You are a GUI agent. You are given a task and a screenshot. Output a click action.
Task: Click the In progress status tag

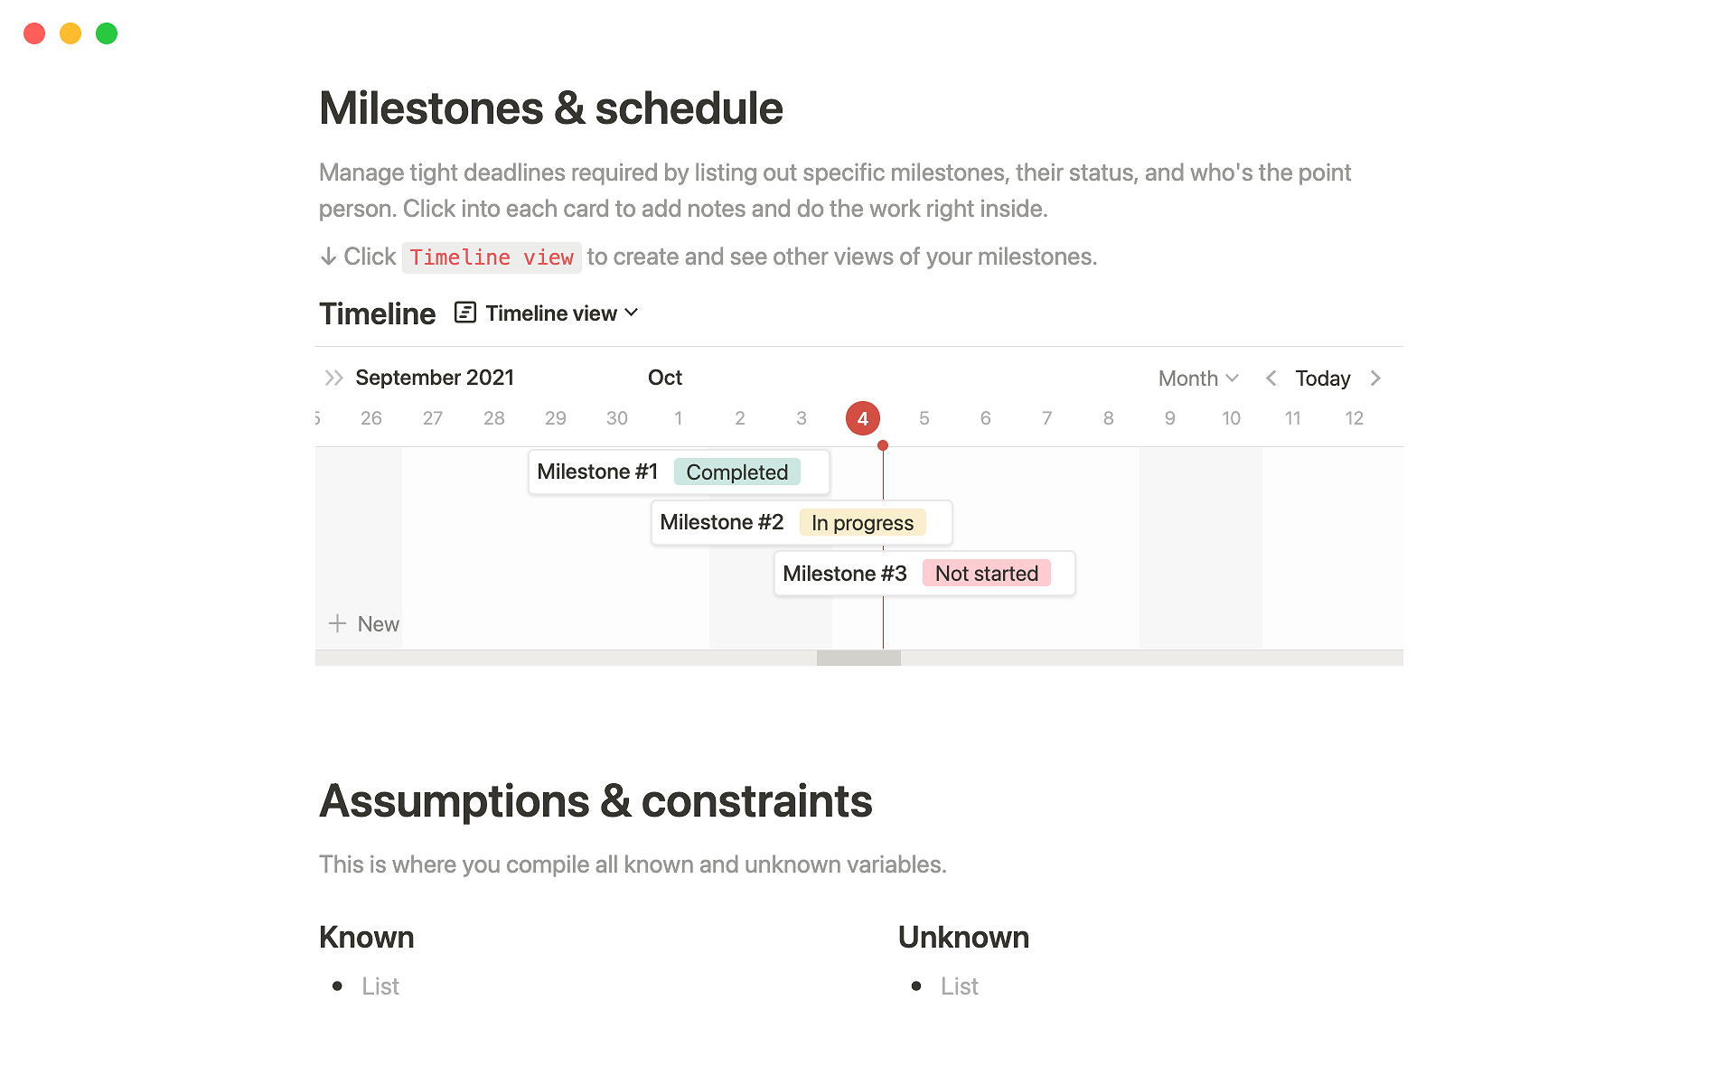(862, 522)
